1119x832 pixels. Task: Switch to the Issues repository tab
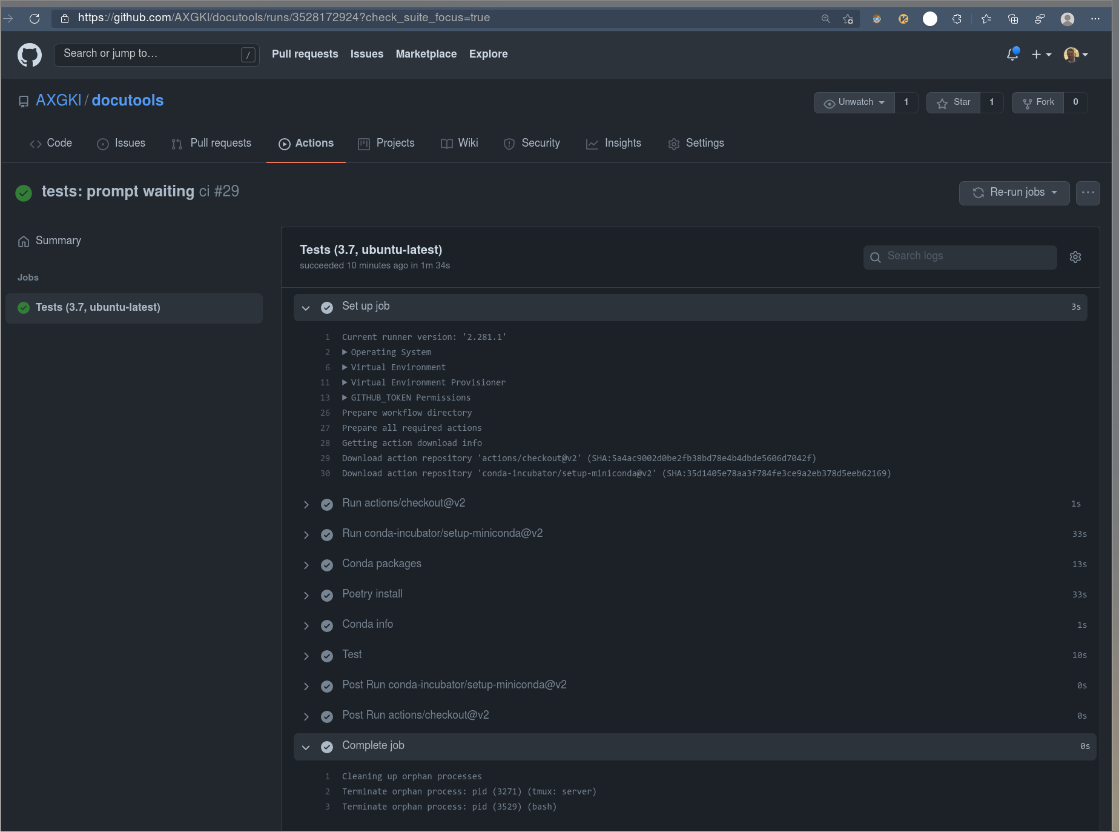pos(121,144)
